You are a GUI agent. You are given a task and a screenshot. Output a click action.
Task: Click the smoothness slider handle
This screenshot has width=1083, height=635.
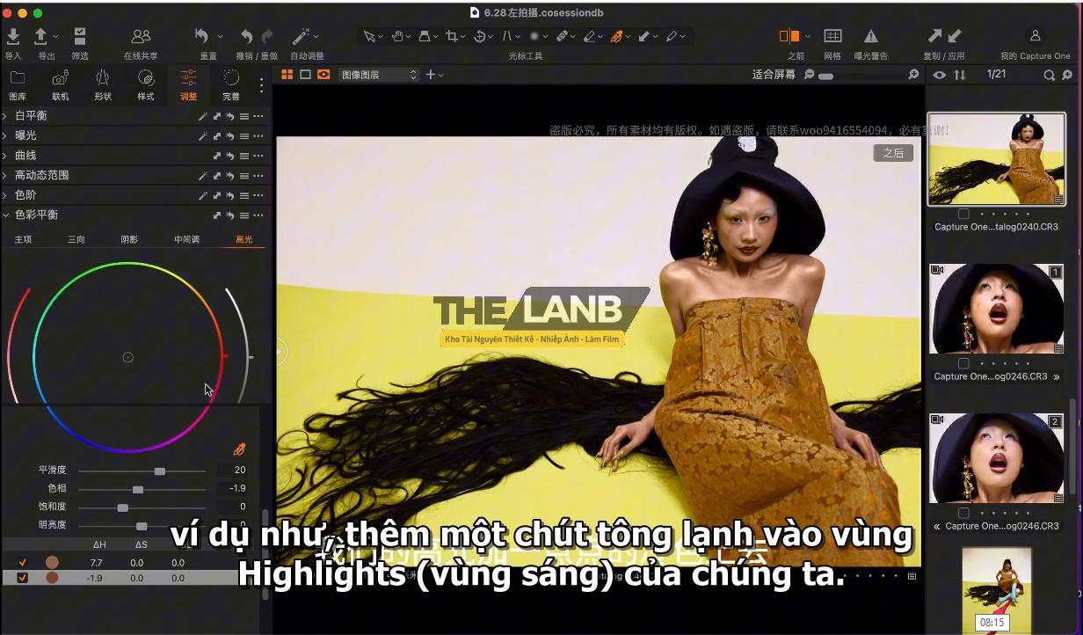click(x=160, y=471)
